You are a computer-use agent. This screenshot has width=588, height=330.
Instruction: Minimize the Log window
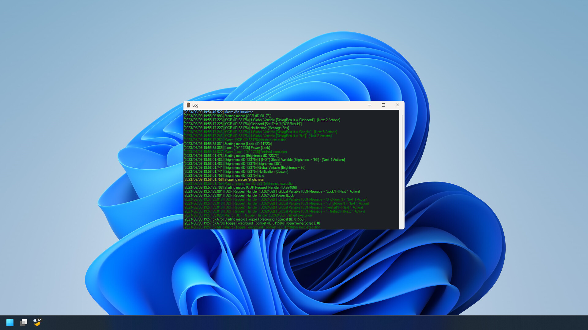[x=369, y=105]
